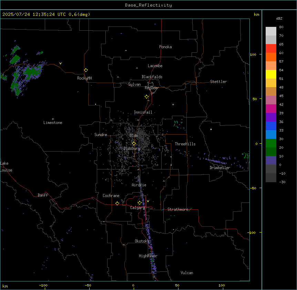Click the Innisfail city label
Screen dimensions: 297x290
tap(143, 112)
